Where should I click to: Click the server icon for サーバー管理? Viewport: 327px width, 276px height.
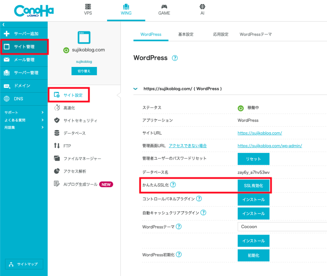7,73
